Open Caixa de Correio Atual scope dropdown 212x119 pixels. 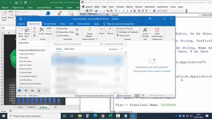(115, 44)
